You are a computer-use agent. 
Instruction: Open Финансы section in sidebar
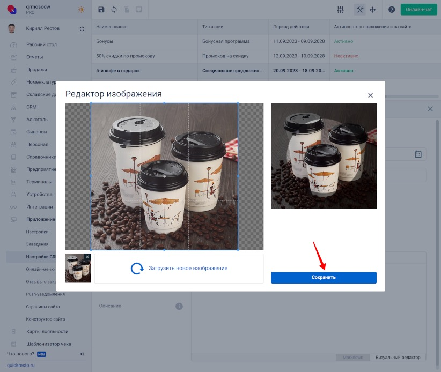click(36, 132)
